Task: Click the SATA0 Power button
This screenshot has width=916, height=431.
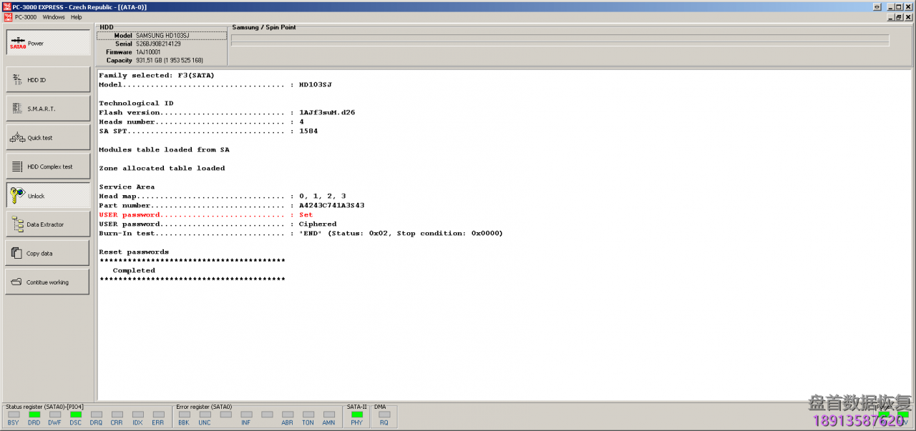Action: pos(48,43)
